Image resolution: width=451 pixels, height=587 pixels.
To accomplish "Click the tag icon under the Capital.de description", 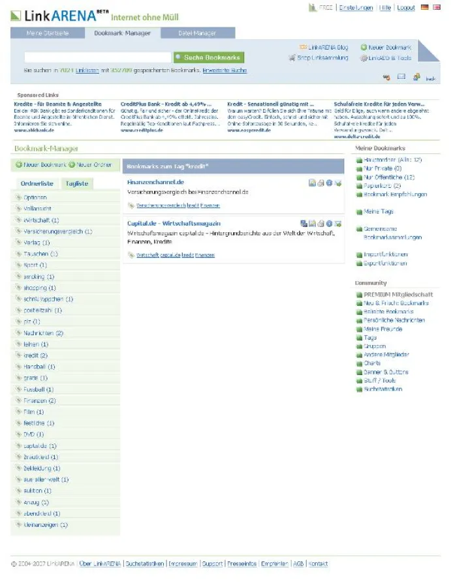I will pos(131,255).
